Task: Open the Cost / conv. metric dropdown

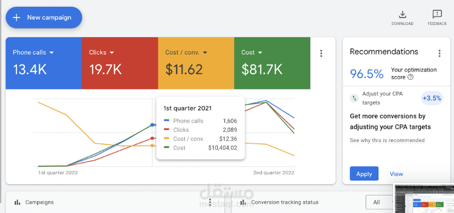Action: 205,53
